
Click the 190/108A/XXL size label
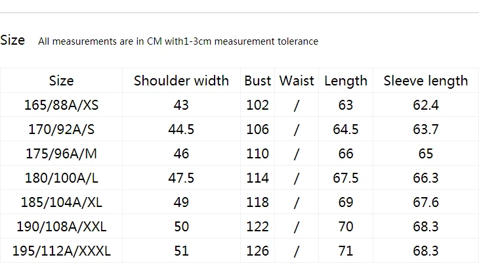(x=62, y=227)
